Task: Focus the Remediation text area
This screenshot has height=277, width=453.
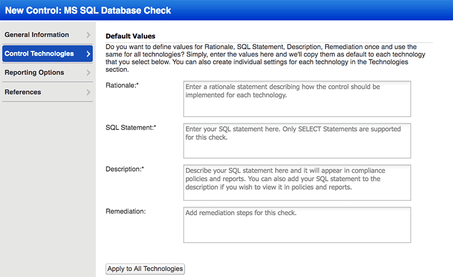Action: tap(297, 225)
